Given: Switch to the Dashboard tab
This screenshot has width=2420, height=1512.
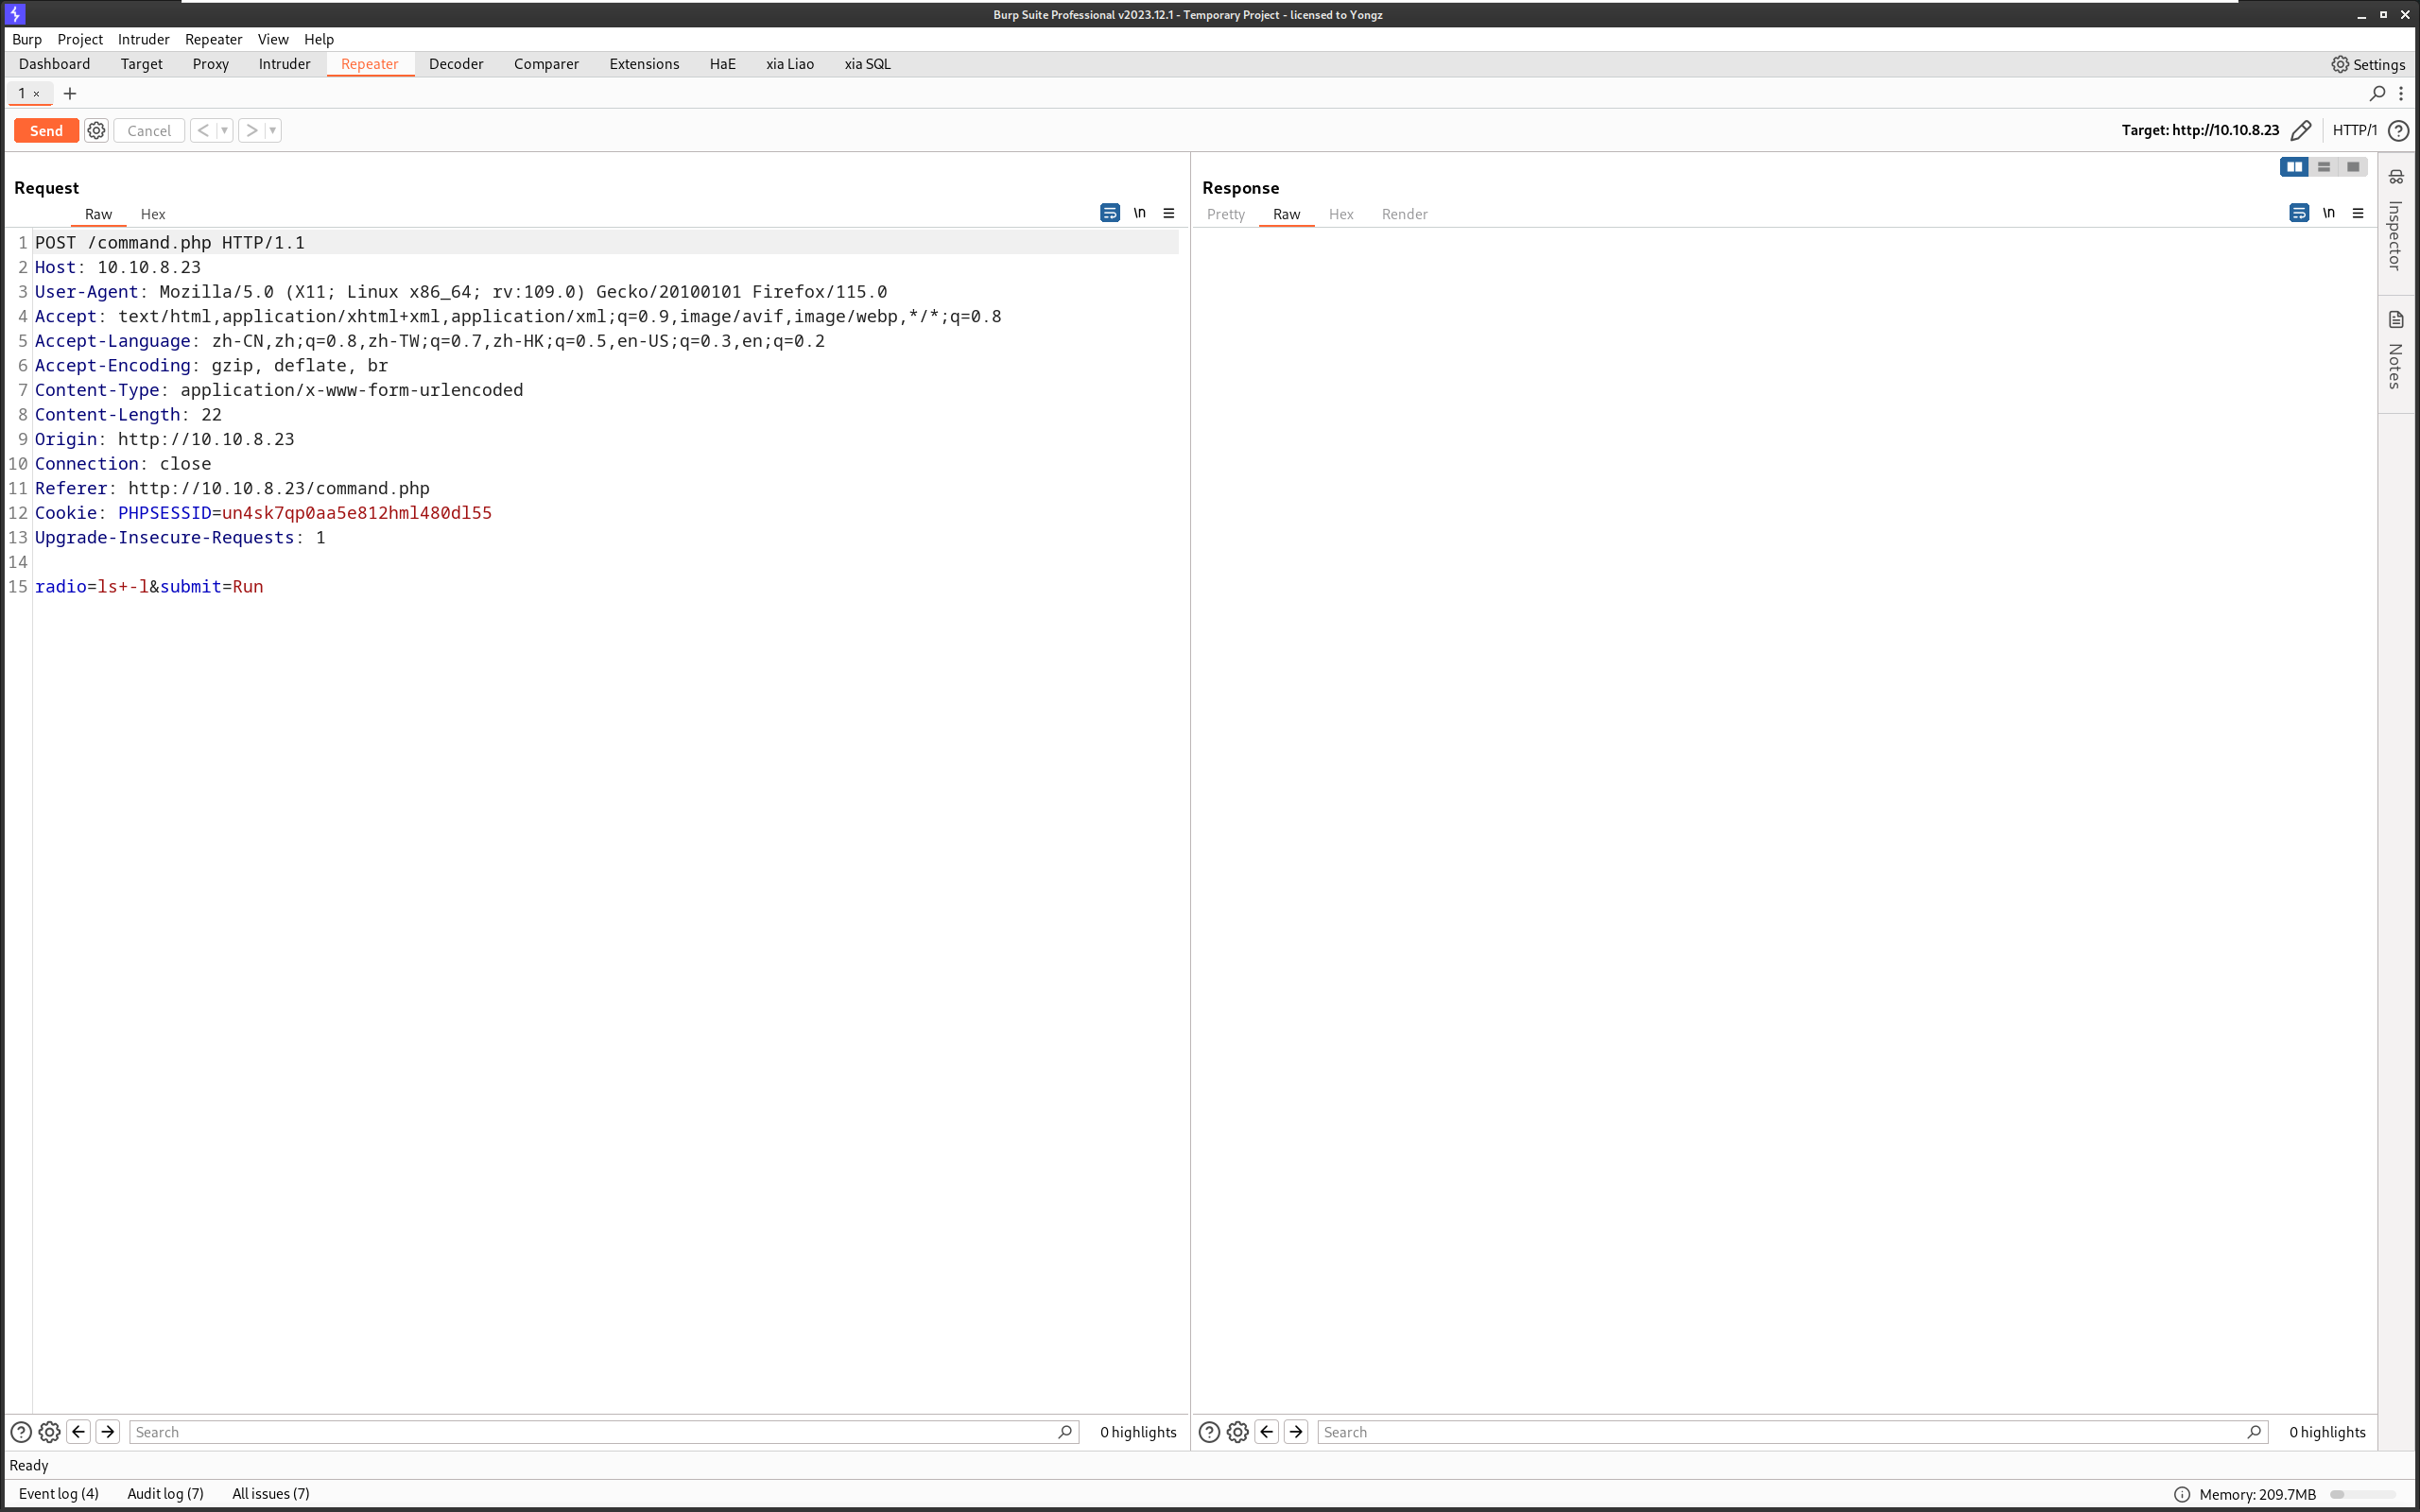Looking at the screenshot, I should [55, 64].
